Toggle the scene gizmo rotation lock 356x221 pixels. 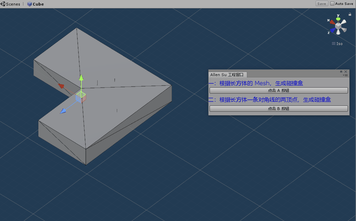click(x=350, y=14)
